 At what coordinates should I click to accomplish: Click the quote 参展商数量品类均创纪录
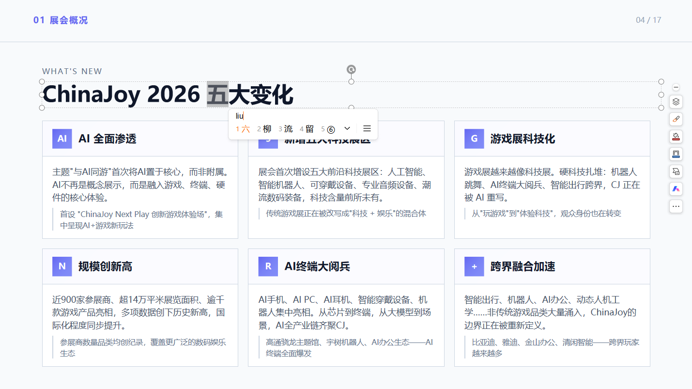coord(143,348)
